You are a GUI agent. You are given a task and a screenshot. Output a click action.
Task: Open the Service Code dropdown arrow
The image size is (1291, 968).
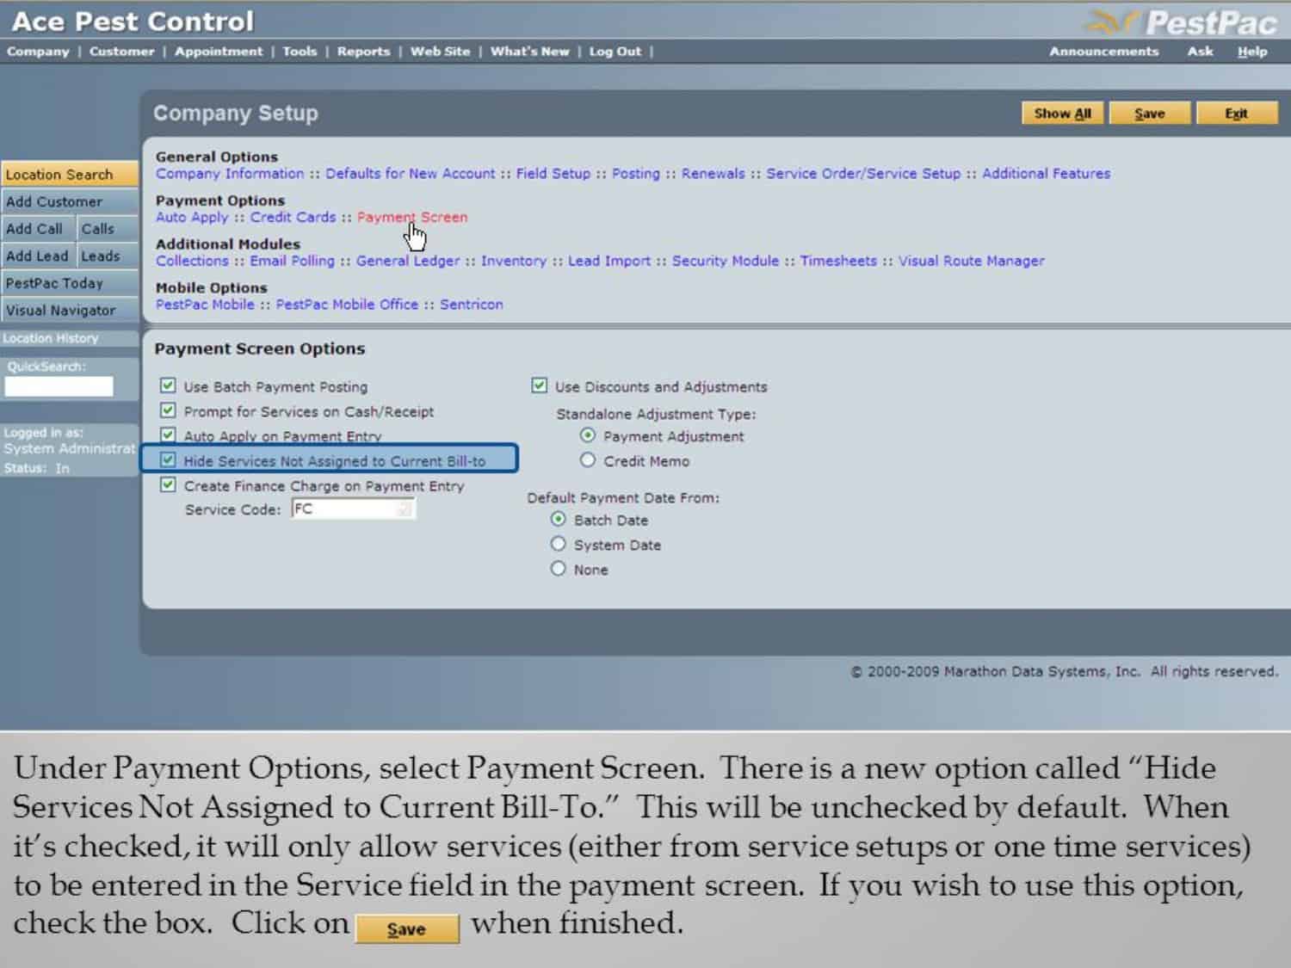(405, 509)
